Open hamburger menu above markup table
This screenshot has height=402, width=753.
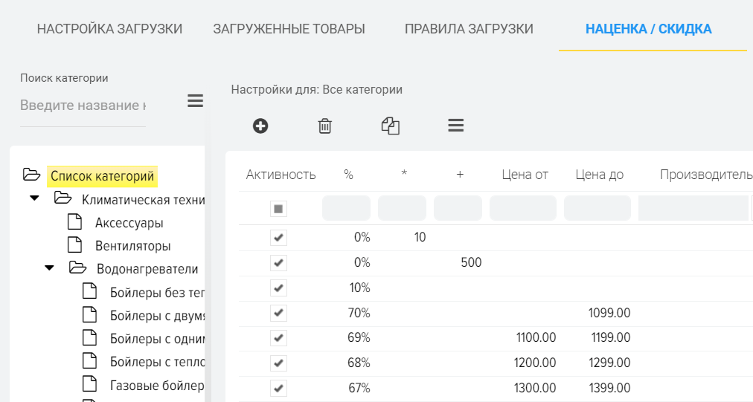click(x=456, y=126)
